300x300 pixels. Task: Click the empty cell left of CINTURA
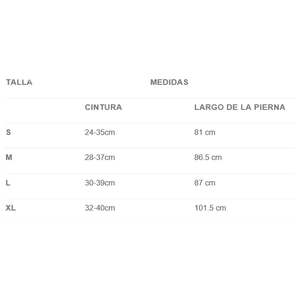pyautogui.click(x=42, y=110)
